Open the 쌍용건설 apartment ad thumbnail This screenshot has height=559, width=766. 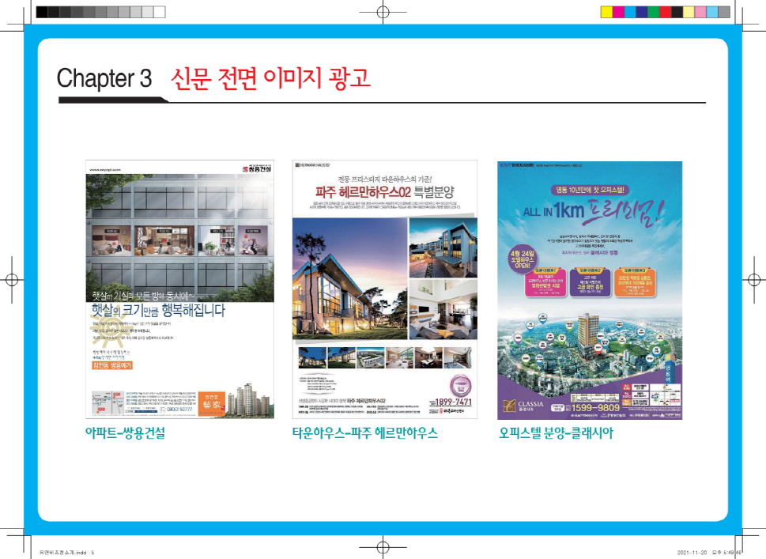(179, 289)
